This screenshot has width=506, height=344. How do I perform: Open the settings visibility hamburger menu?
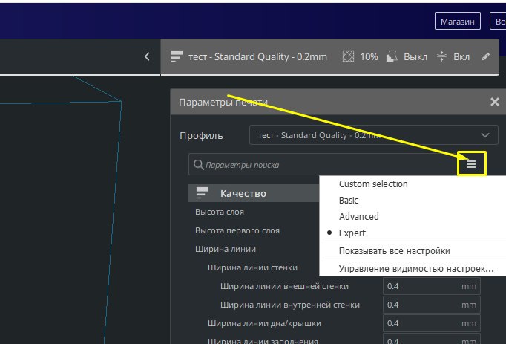(x=471, y=164)
